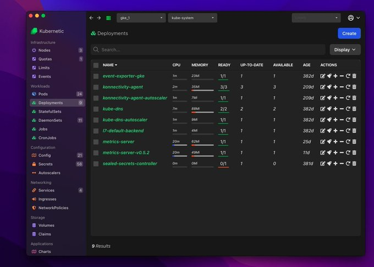This screenshot has width=374, height=267.
Task: Scale down metrics-server with minus icon
Action: click(x=342, y=141)
